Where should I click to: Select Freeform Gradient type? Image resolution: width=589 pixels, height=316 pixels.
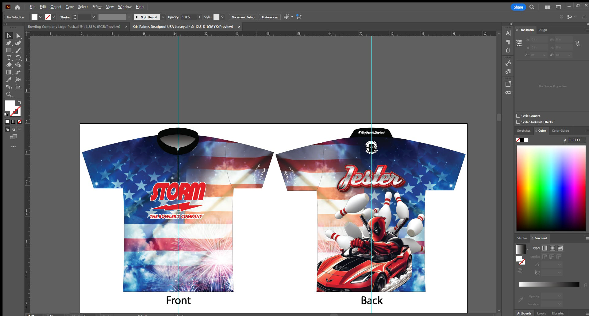tap(560, 248)
